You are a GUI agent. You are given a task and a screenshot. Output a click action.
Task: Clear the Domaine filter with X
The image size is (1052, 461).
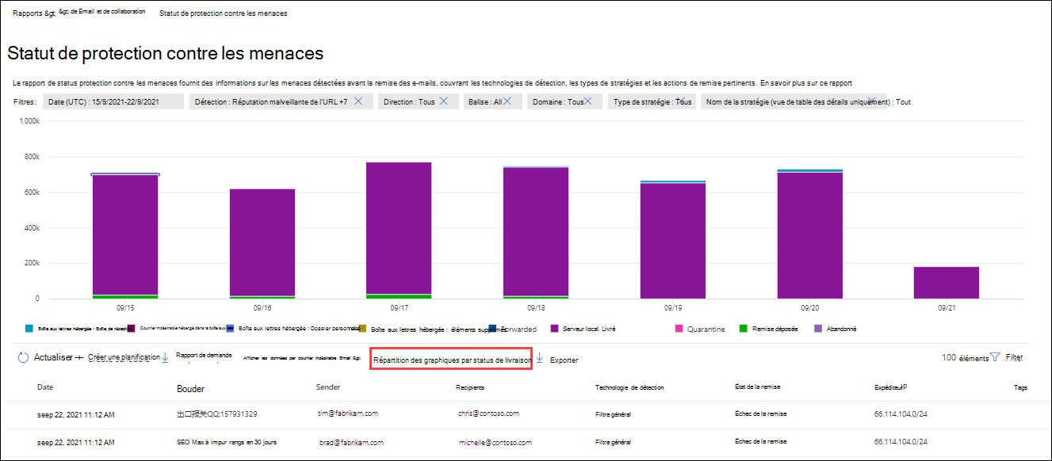pos(588,101)
